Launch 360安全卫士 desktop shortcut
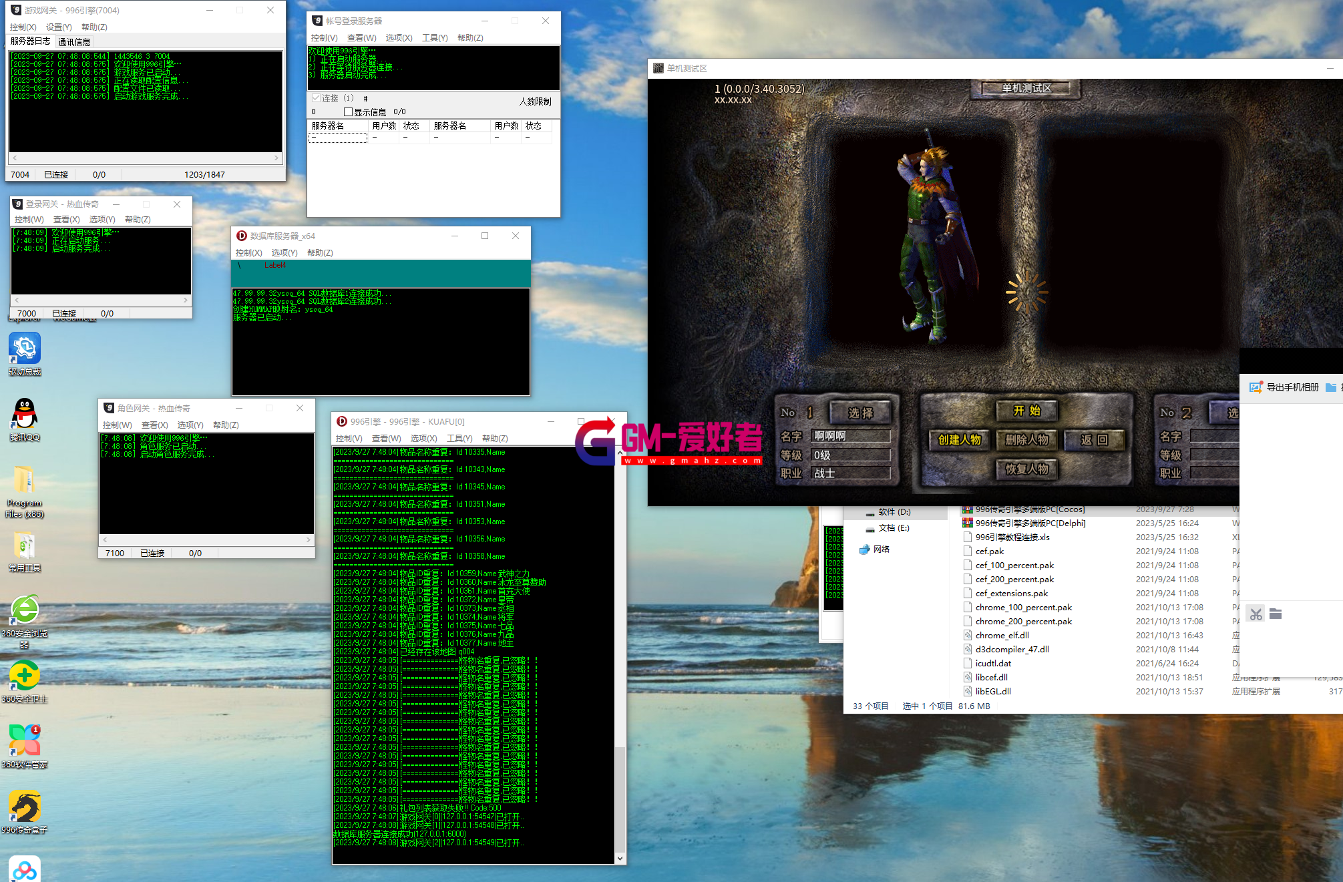1343x882 pixels. click(x=25, y=676)
